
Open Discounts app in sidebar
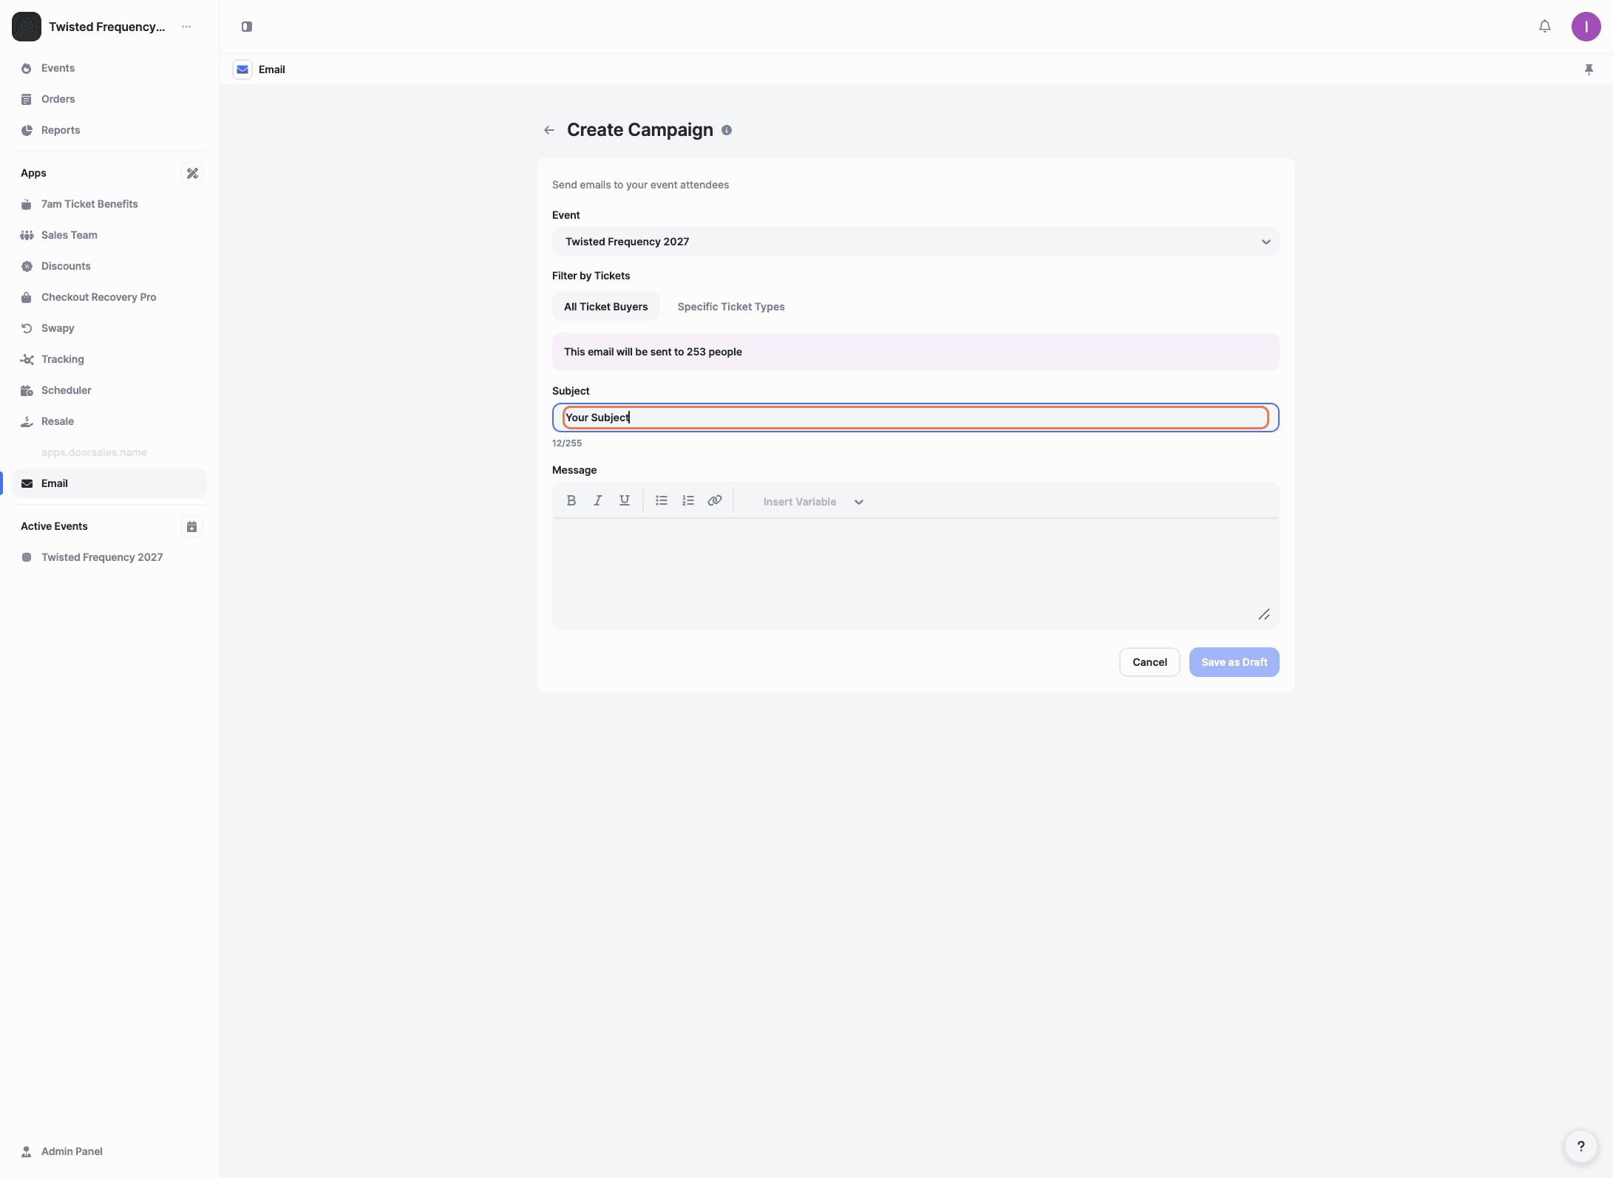tap(66, 266)
